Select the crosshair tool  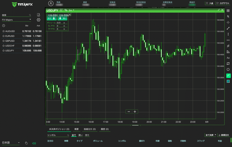228,22
